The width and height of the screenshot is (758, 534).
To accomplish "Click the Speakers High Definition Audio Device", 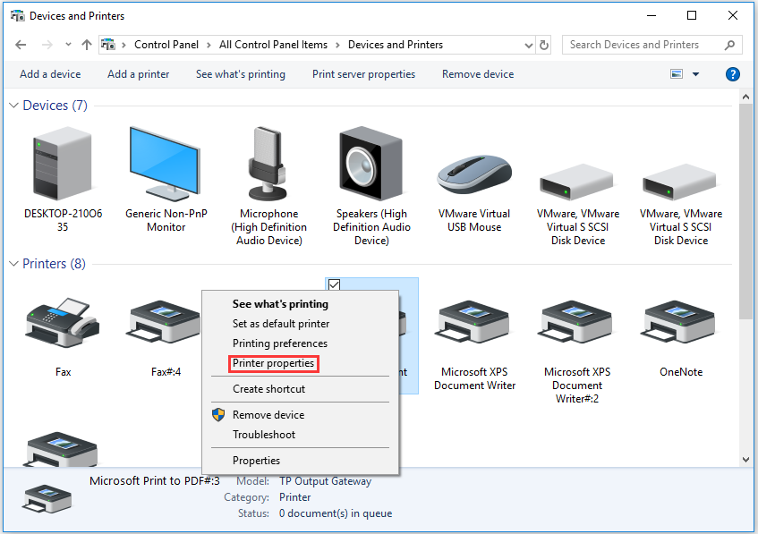I will (x=371, y=165).
